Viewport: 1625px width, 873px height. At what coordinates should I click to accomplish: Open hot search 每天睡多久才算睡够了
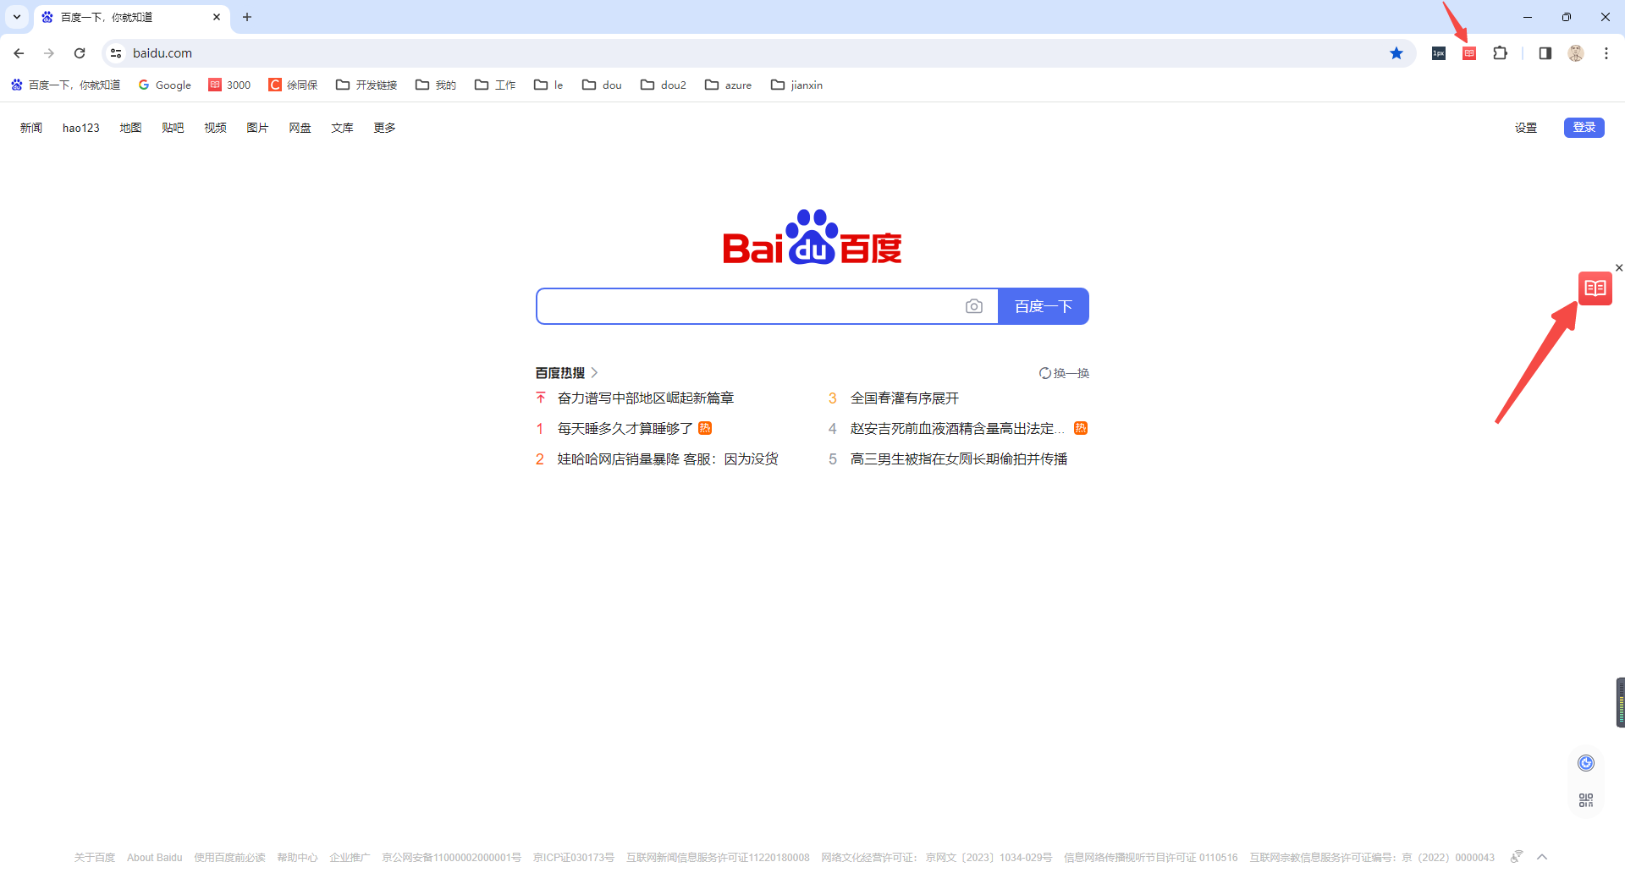pos(625,429)
